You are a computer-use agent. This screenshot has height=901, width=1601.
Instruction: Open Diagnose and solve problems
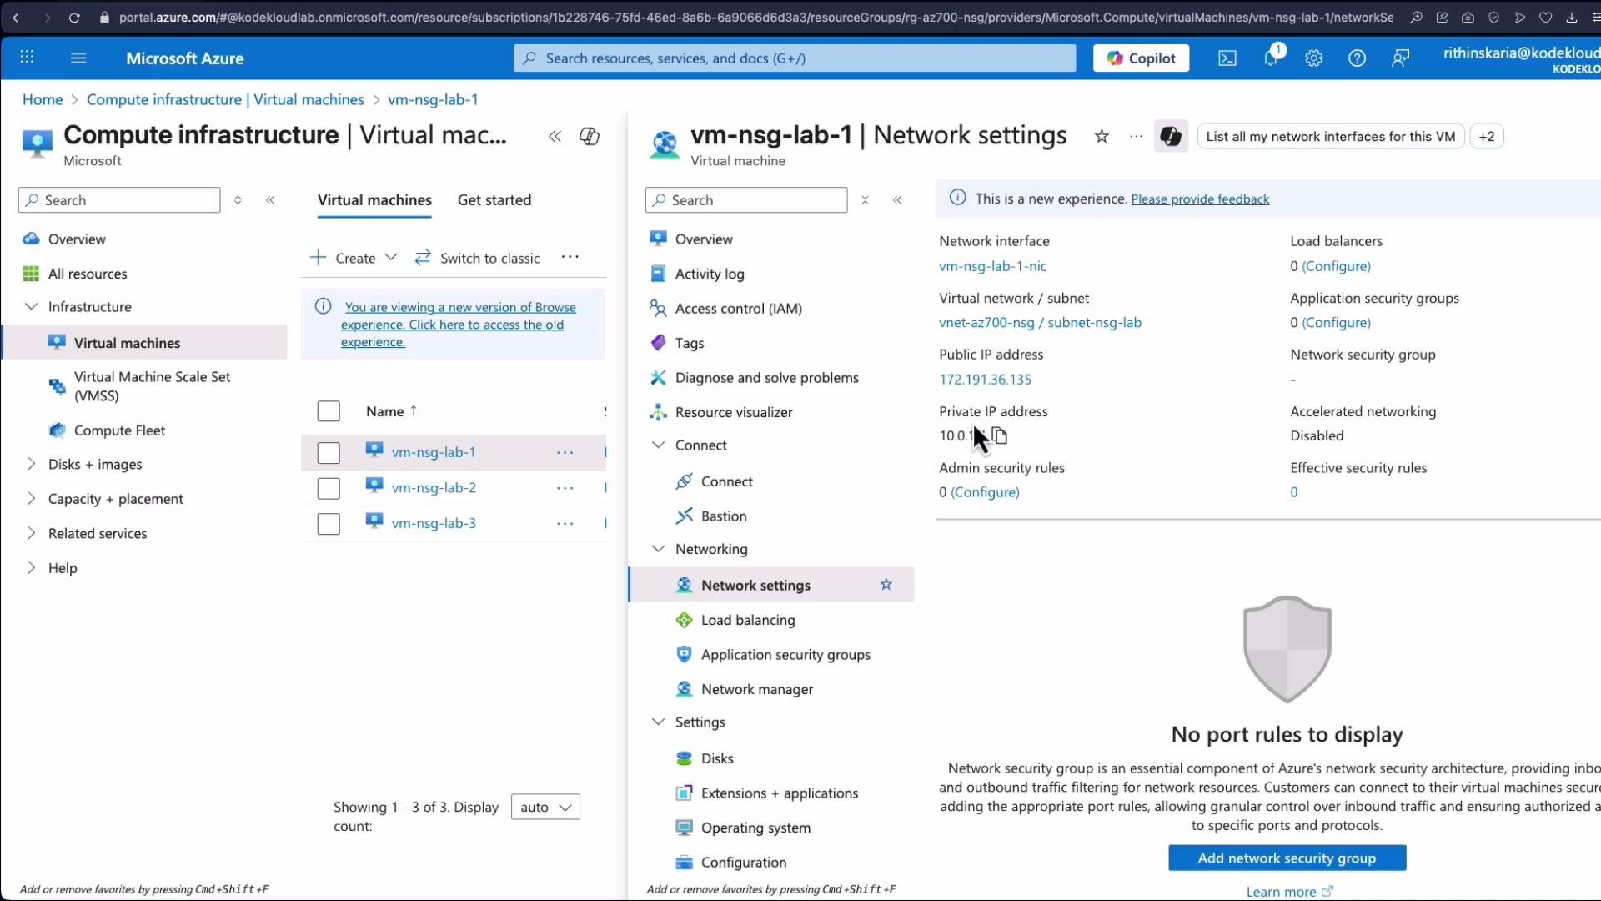click(x=766, y=378)
